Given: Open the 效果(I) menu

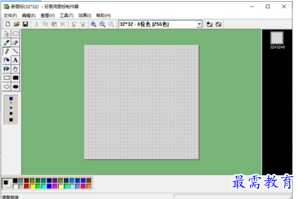Looking at the screenshot, I should coord(85,16).
